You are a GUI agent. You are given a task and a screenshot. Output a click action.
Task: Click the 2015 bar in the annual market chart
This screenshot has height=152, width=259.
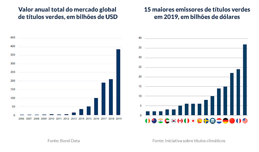coord(89,111)
